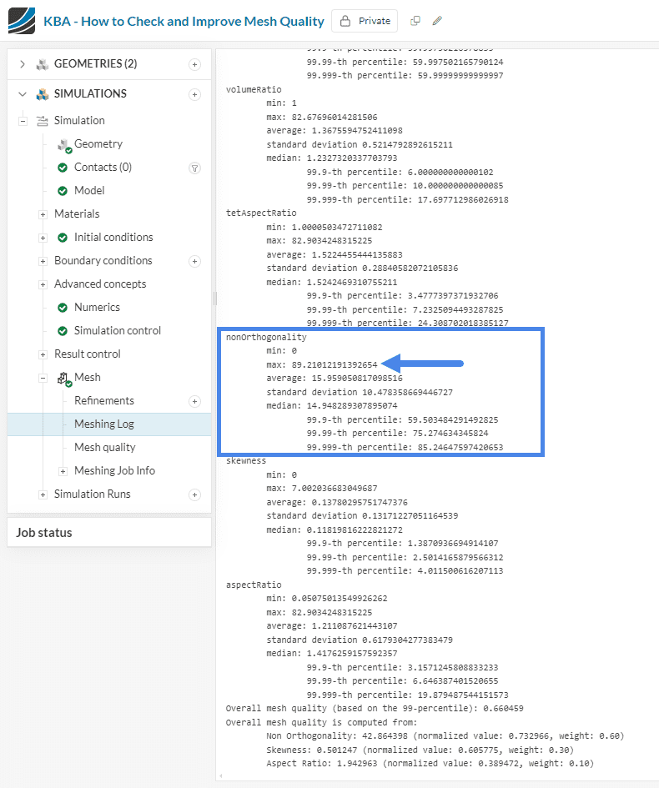The width and height of the screenshot is (659, 788).
Task: Expand the Materials node
Action: [43, 214]
